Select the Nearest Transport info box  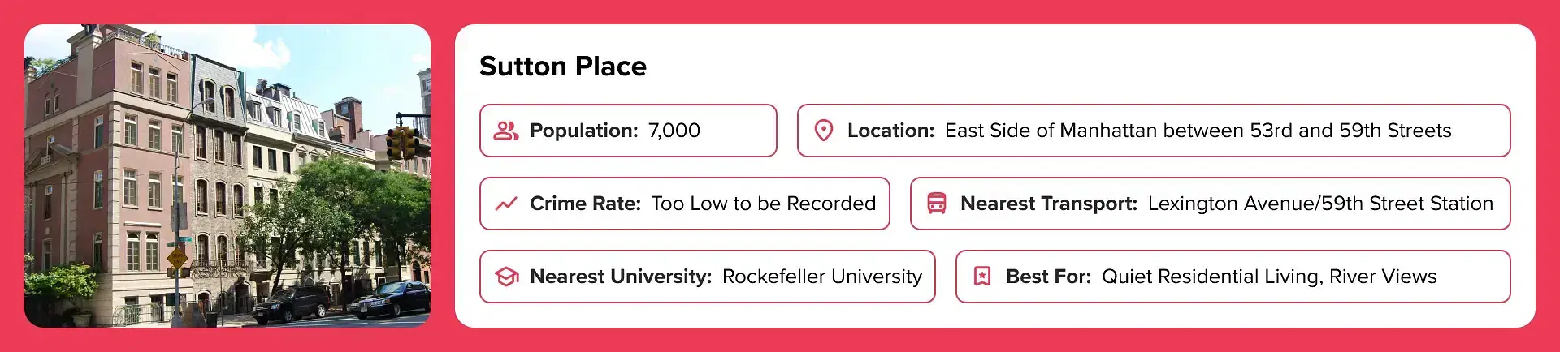[1211, 204]
